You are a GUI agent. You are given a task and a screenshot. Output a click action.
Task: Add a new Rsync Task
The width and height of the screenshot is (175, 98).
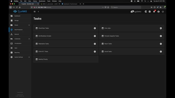point(161,44)
